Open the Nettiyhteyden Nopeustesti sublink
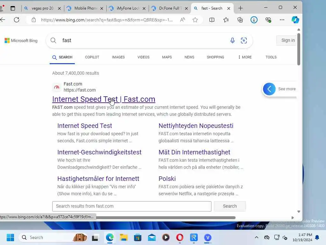The width and height of the screenshot is (326, 245). [x=196, y=126]
